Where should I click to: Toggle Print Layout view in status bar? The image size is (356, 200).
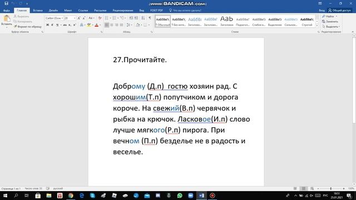point(304,188)
